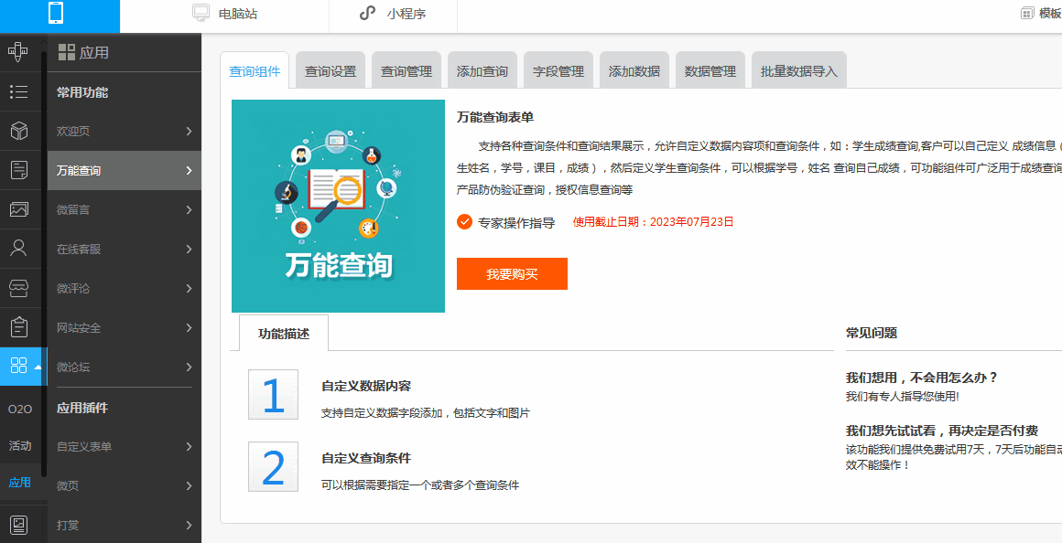Click the 万能查询表单 title

point(495,117)
